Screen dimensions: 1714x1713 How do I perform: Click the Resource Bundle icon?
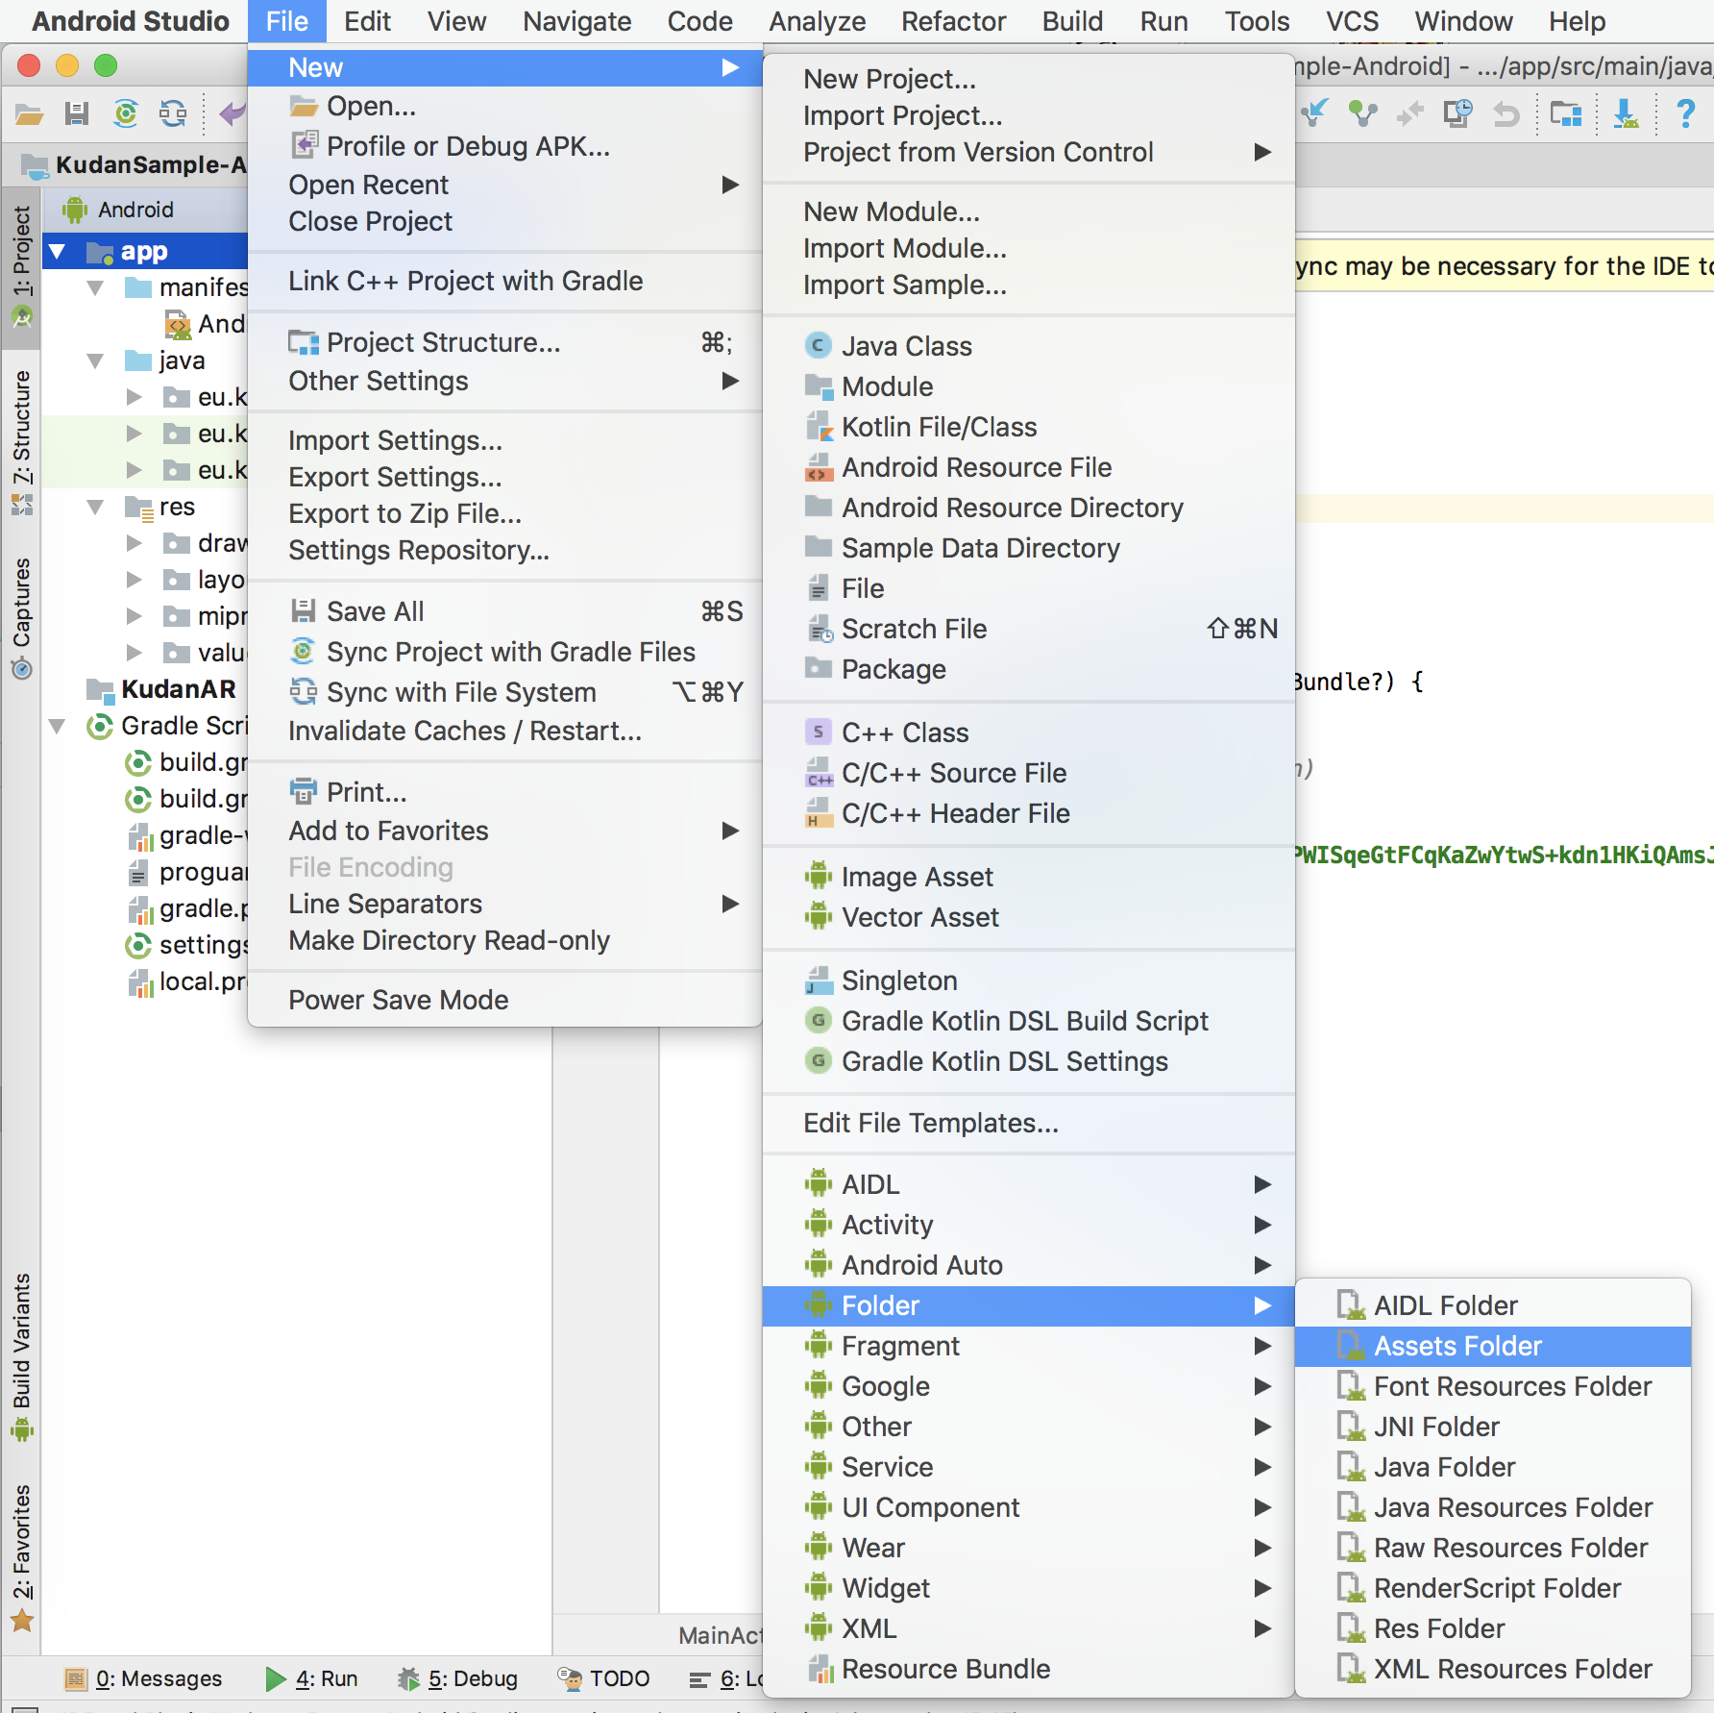coord(820,1669)
